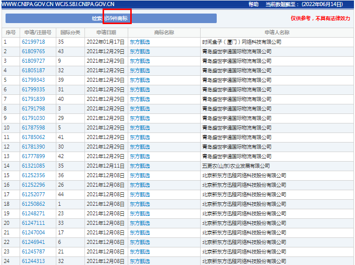Viewport: 355px width, 265px height.
Task: Select applicant 时间盒子（厦门）网络科技有限公司
Action: pyautogui.click(x=241, y=42)
